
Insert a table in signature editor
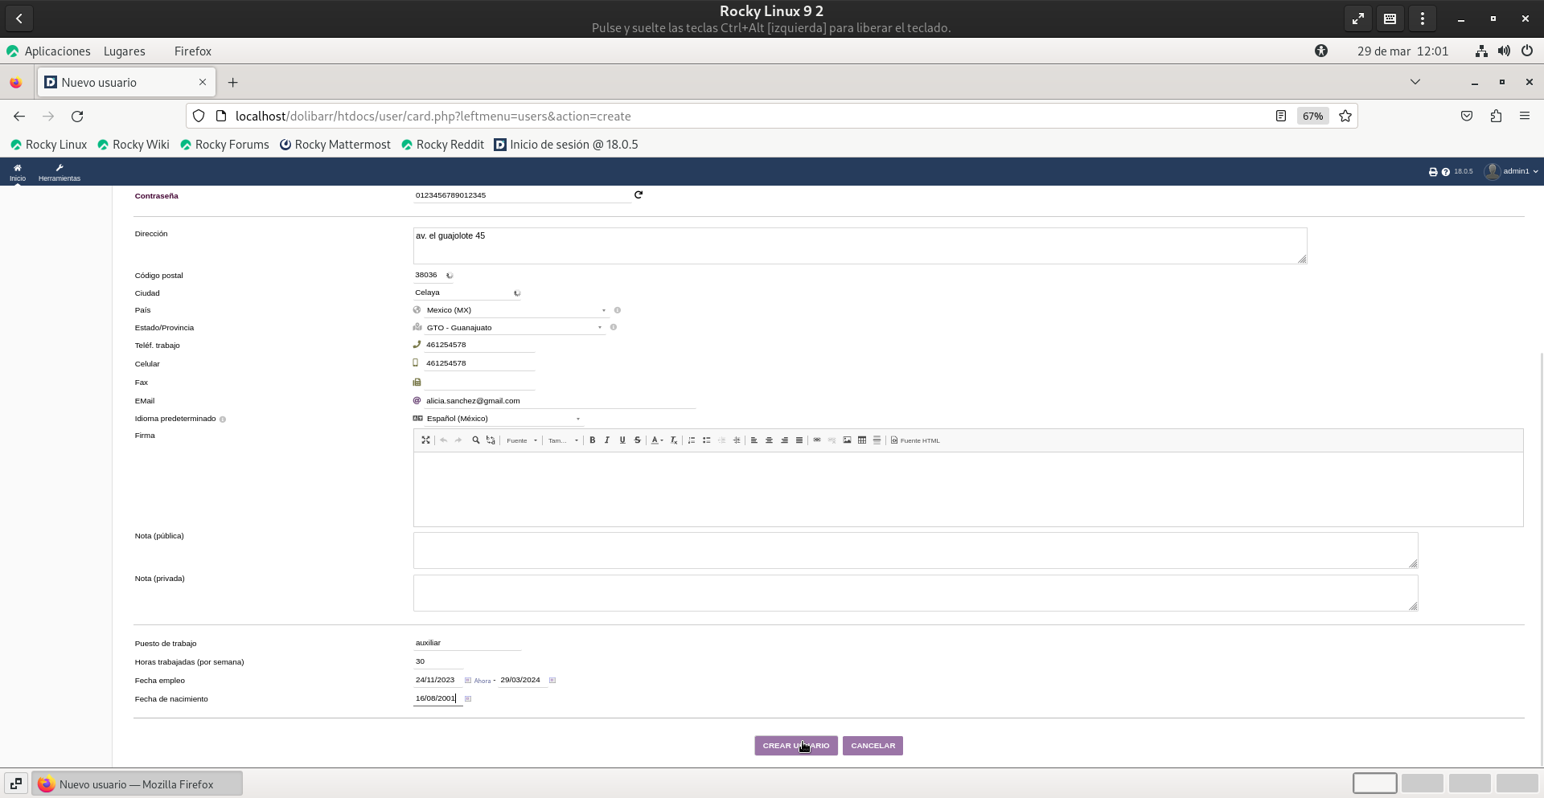[862, 440]
